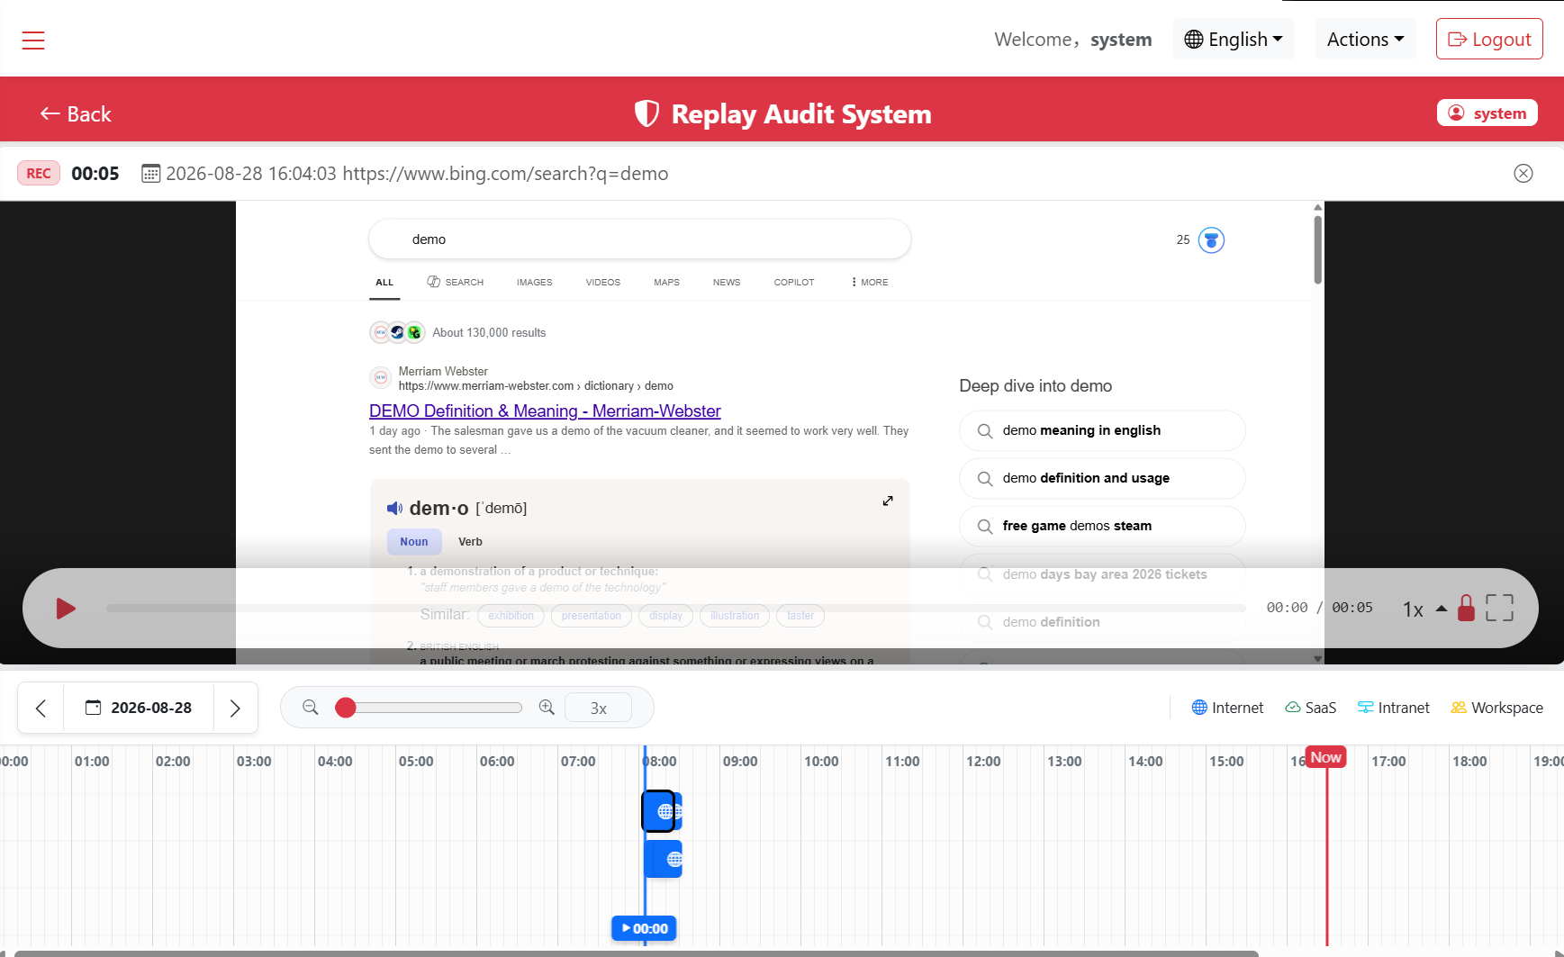This screenshot has width=1564, height=957.
Task: Click the calendar icon beside recording timestamp
Action: [x=150, y=174]
